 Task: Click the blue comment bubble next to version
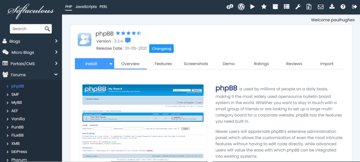(128, 41)
